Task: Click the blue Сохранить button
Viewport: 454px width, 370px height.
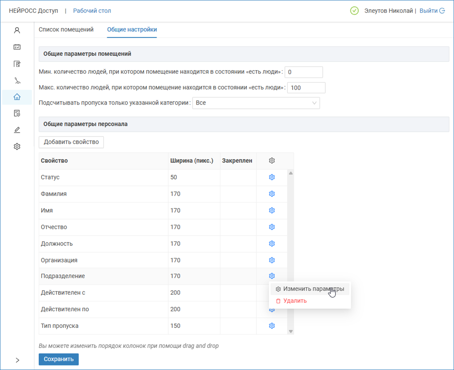Action: 59,359
